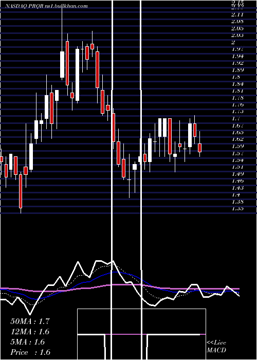Screen dimensions: 257x360
Task: Pick the 1.84 axis value
Action: click(237, 84)
